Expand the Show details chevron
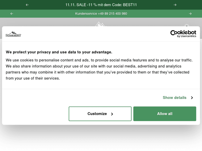This screenshot has height=151, width=202. point(192,98)
